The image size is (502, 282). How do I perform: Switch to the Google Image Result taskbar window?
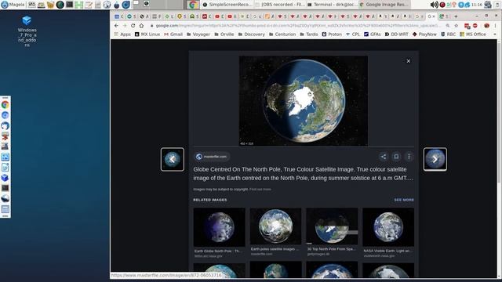click(384, 5)
